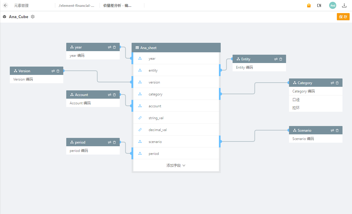The width and height of the screenshot is (352, 214).
Task: Click swap icon on Entity node
Action: [276, 59]
